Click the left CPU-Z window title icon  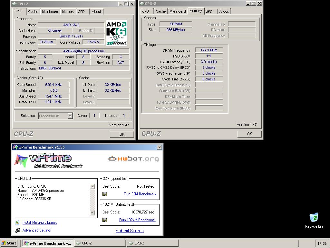[x=14, y=4]
